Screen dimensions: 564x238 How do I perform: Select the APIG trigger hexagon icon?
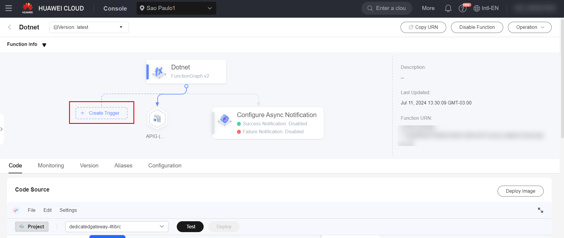(157, 119)
